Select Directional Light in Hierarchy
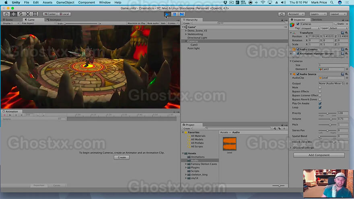The image size is (354, 199). pyautogui.click(x=197, y=38)
